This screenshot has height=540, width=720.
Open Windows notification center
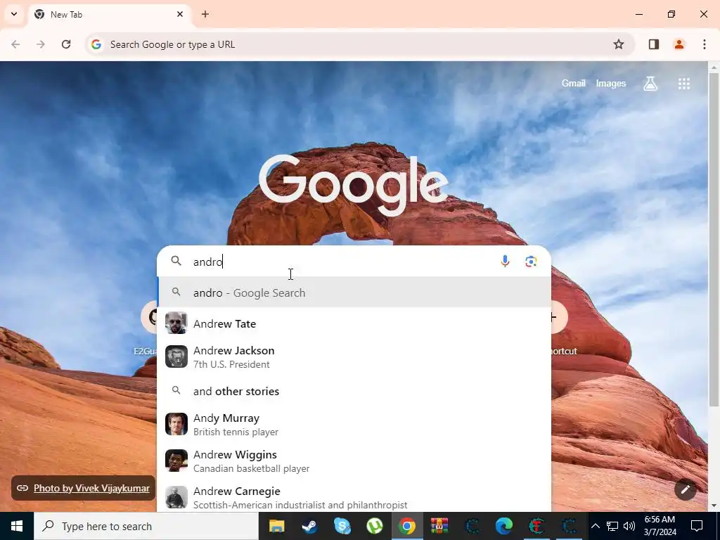click(x=697, y=526)
